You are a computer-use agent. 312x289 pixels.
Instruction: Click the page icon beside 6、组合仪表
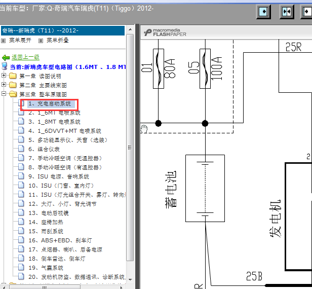pos(21,149)
